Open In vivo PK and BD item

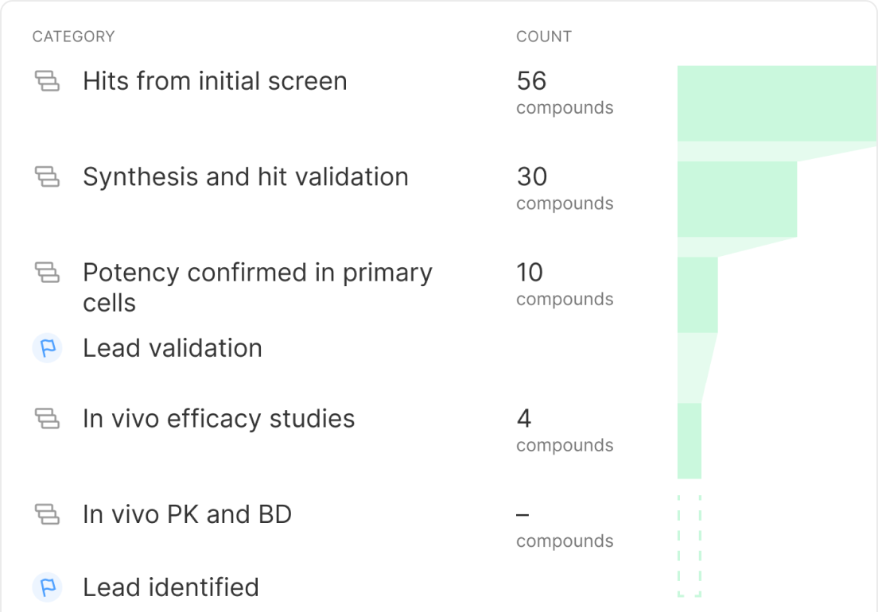pos(188,514)
